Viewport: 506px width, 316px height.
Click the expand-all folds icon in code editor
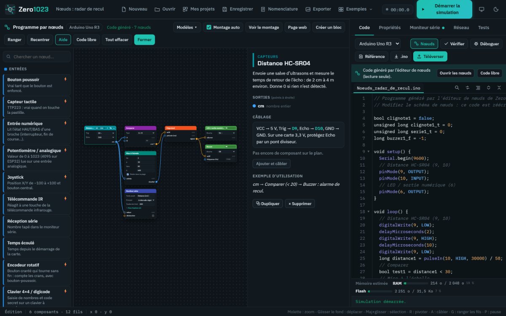(488, 88)
